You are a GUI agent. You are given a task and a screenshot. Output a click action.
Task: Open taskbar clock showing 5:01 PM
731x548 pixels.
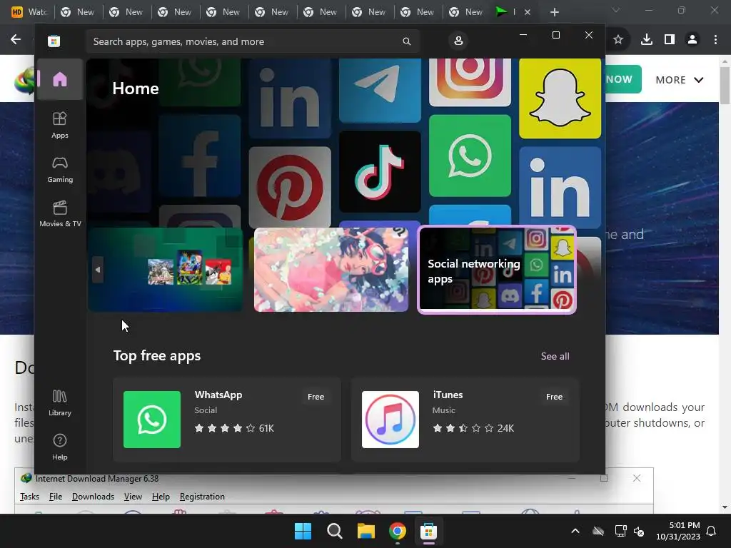pyautogui.click(x=678, y=531)
